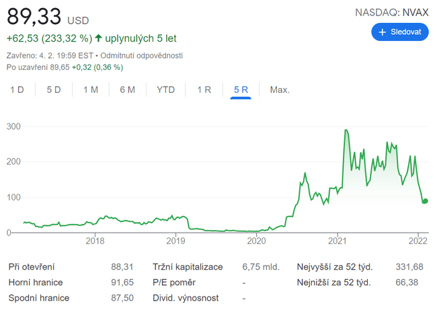Click the 2020 label on chart axis
Screen dimensions: 437x310
click(256, 241)
